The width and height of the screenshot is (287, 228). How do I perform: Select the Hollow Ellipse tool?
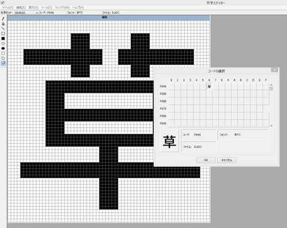pos(3,44)
